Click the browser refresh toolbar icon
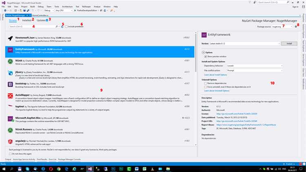 click(x=105, y=10)
